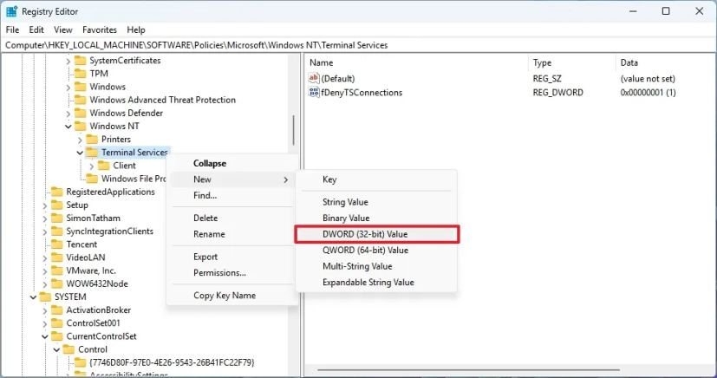This screenshot has height=378, width=717.
Task: Expand the SystemCertificates key
Action: [68, 61]
